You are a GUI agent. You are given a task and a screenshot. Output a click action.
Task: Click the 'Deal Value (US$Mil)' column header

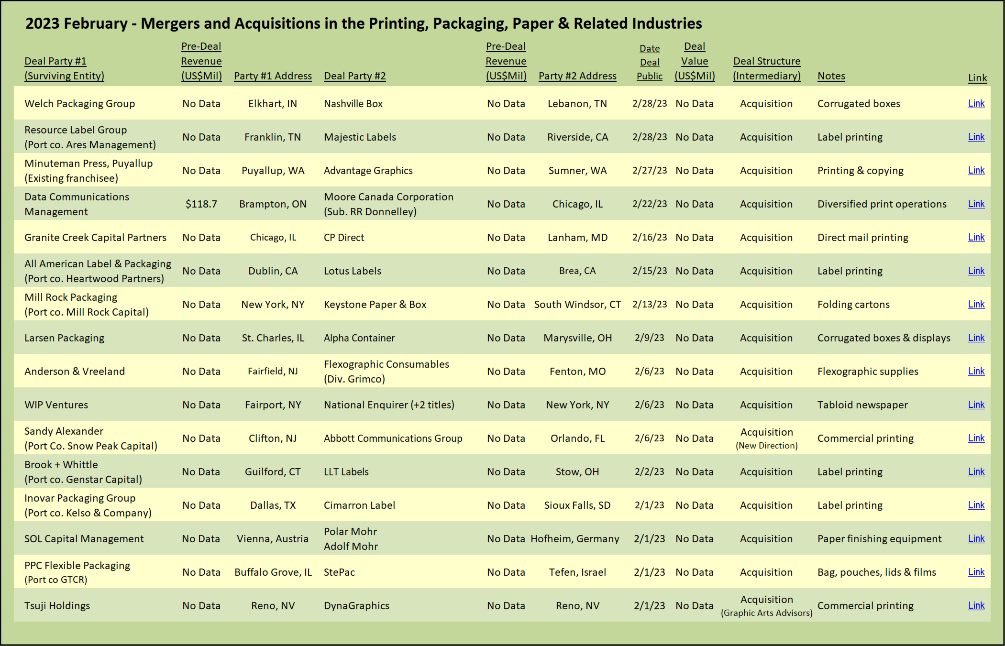coord(695,61)
